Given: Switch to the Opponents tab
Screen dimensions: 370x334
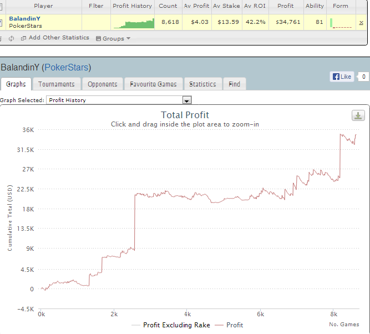Looking at the screenshot, I should (103, 84).
